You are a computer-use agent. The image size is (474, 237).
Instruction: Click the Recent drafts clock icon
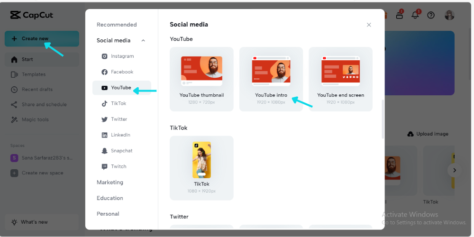[x=14, y=90]
